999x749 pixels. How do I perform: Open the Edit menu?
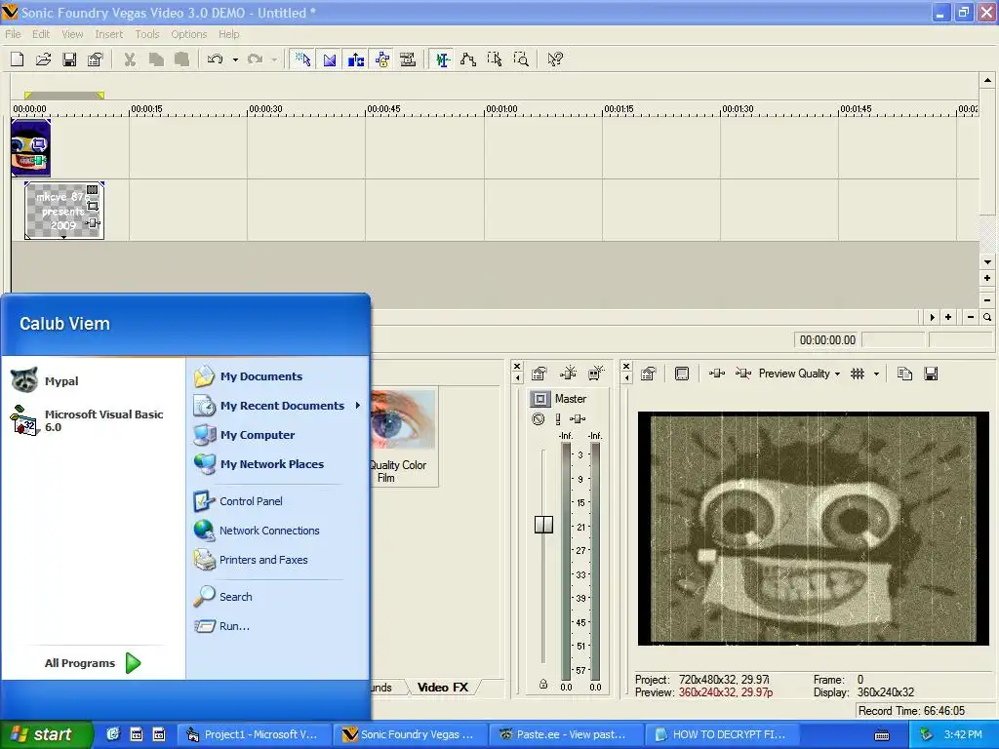click(x=41, y=34)
